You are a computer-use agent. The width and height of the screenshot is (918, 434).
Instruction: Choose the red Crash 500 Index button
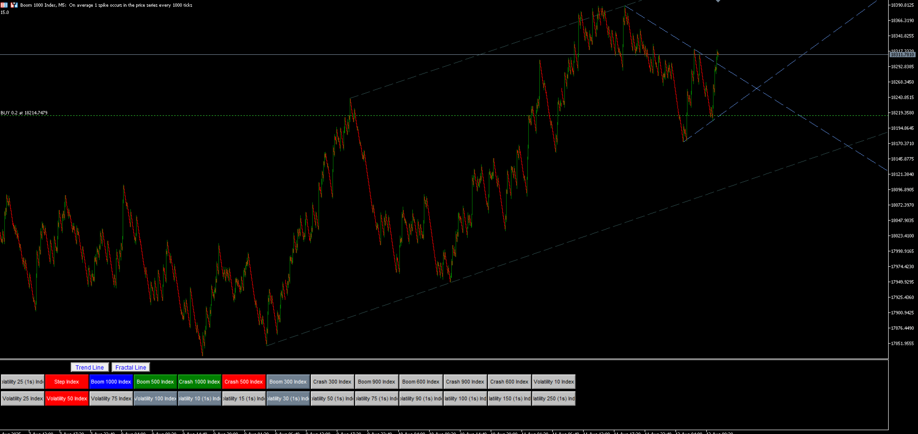click(244, 382)
